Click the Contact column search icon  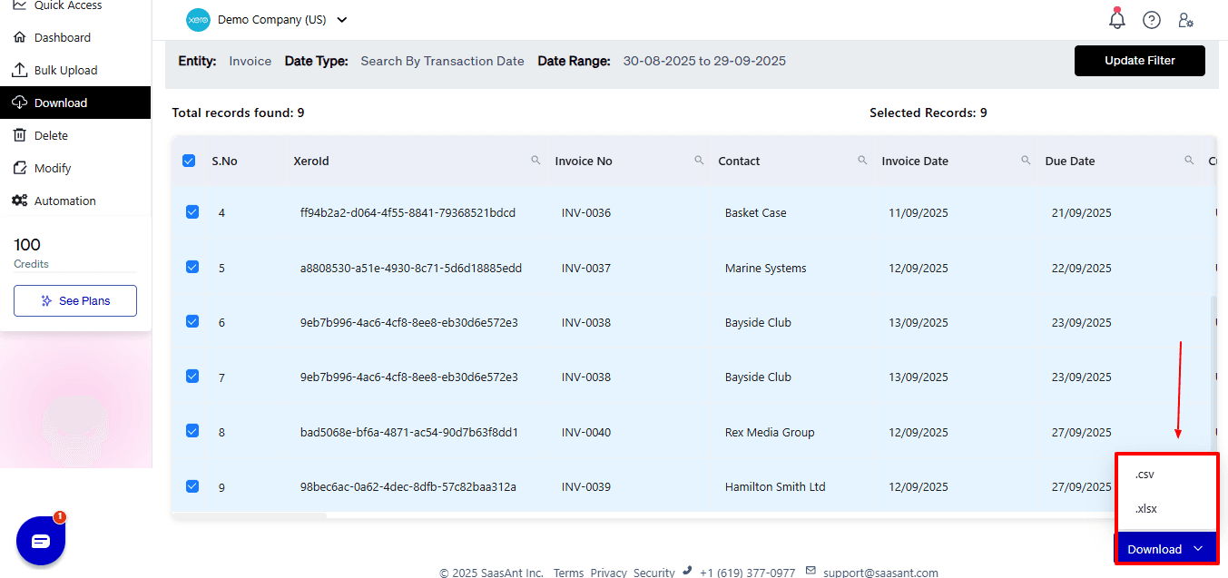click(x=862, y=161)
